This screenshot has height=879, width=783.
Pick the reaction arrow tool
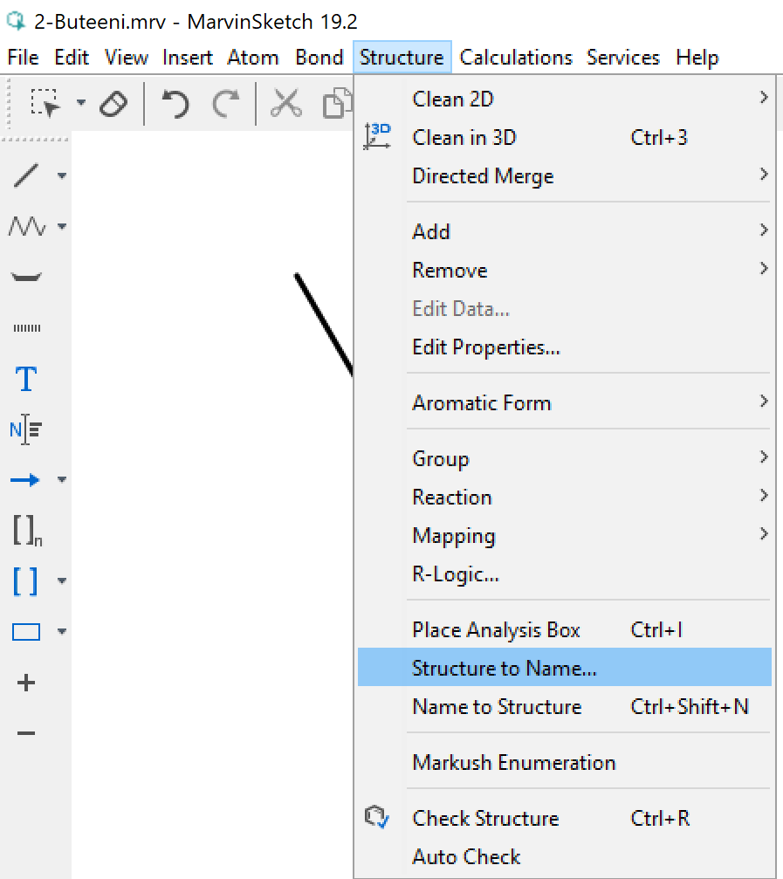coord(26,479)
